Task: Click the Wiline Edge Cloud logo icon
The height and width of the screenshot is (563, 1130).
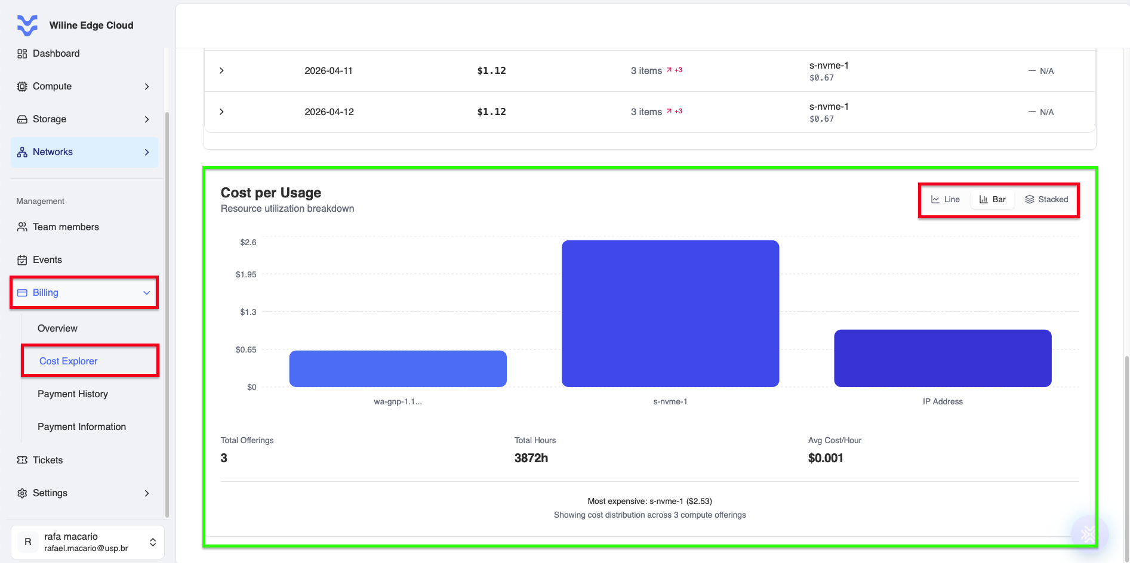Action: point(27,25)
